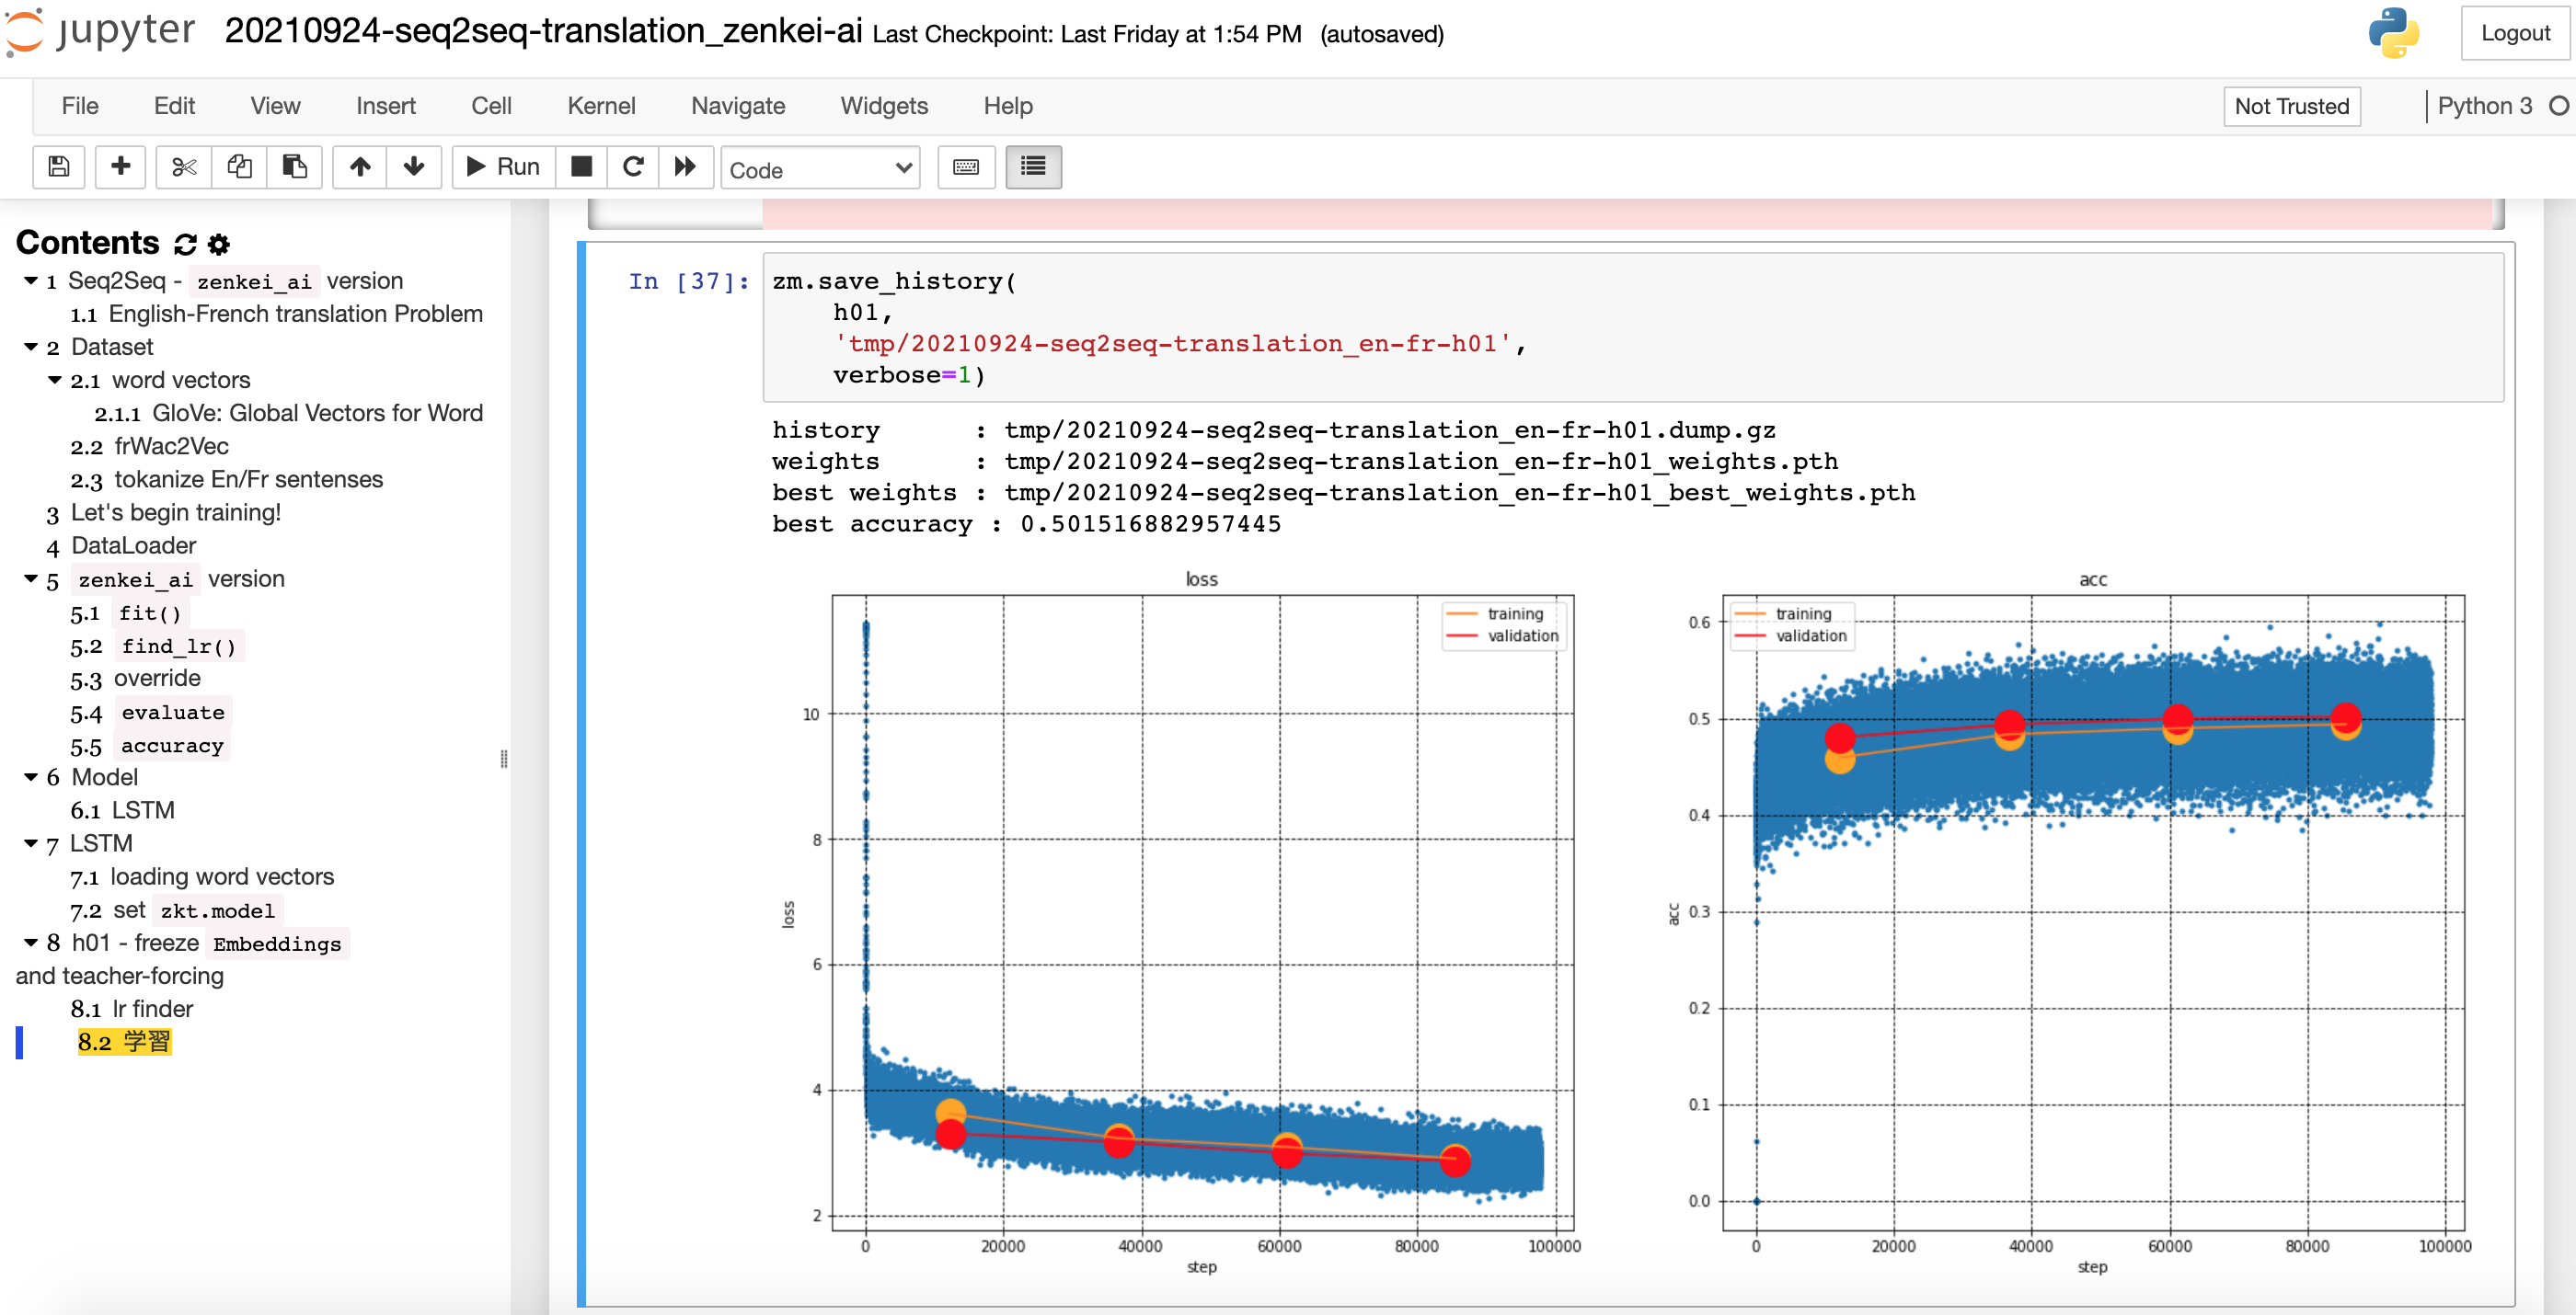Screen dimensions: 2576x1315
Task: Open the Navigate menu
Action: pos(738,106)
